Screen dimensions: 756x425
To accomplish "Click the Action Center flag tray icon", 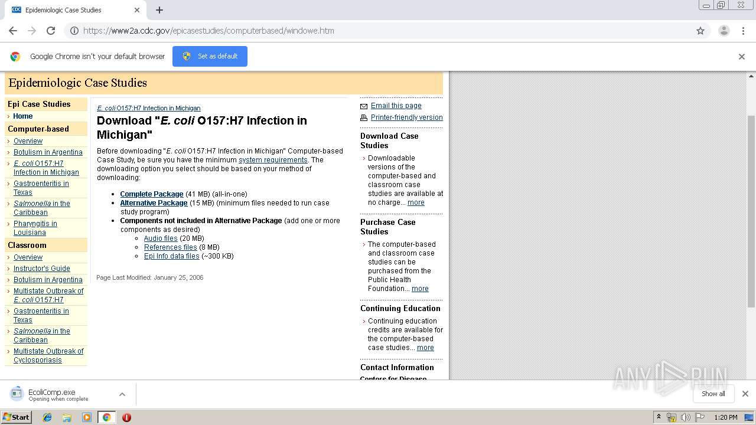I will click(x=700, y=417).
